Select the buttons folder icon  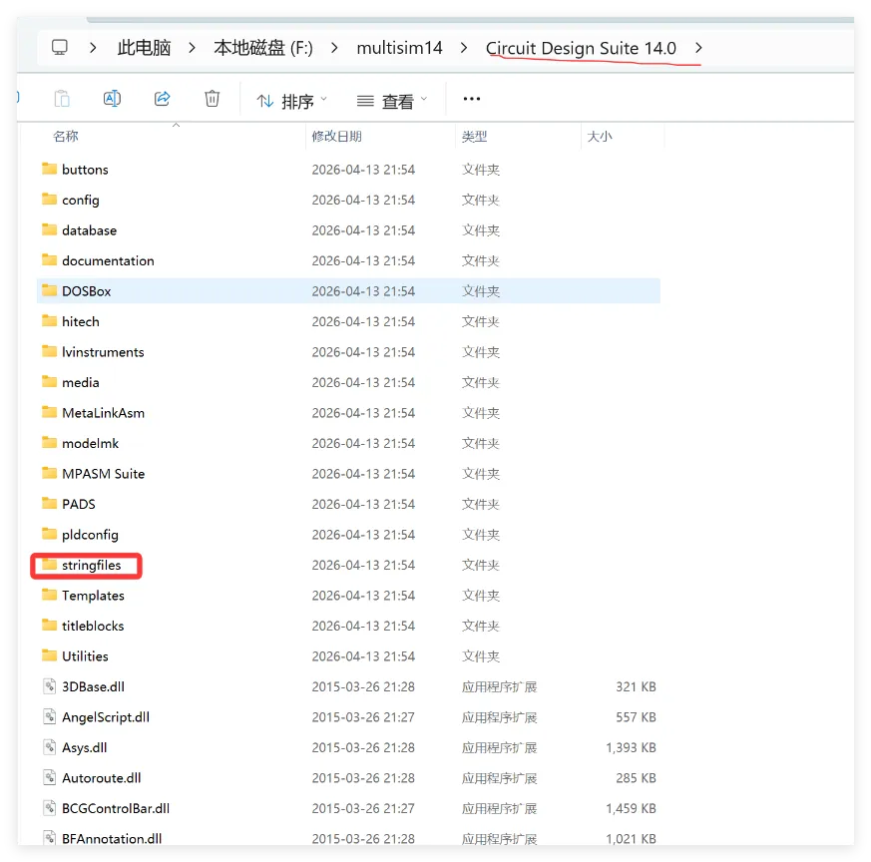(50, 169)
